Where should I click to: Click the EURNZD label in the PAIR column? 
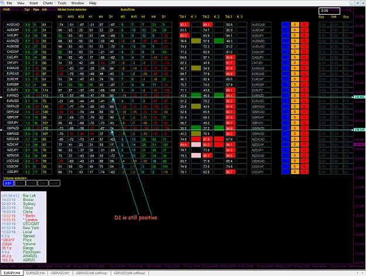click(13, 96)
